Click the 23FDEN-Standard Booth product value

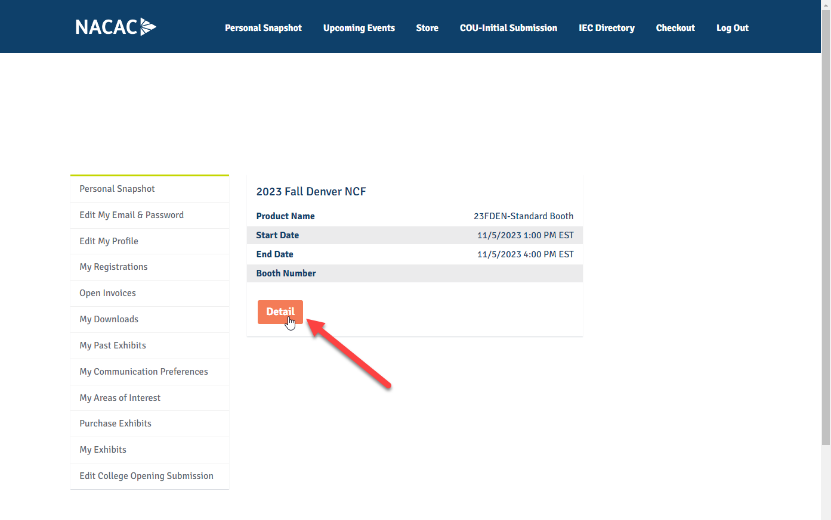[x=524, y=216]
